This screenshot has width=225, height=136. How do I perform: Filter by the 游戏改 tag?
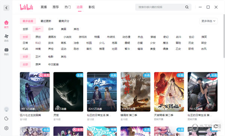click(x=83, y=37)
